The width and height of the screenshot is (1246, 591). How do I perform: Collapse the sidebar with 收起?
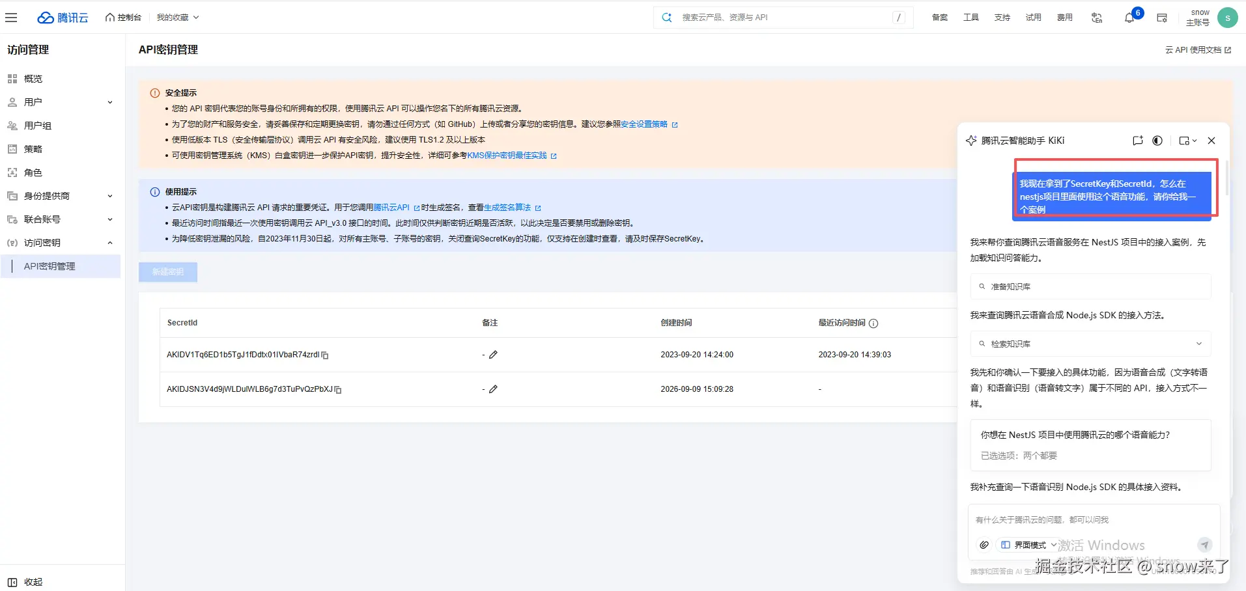(x=25, y=582)
